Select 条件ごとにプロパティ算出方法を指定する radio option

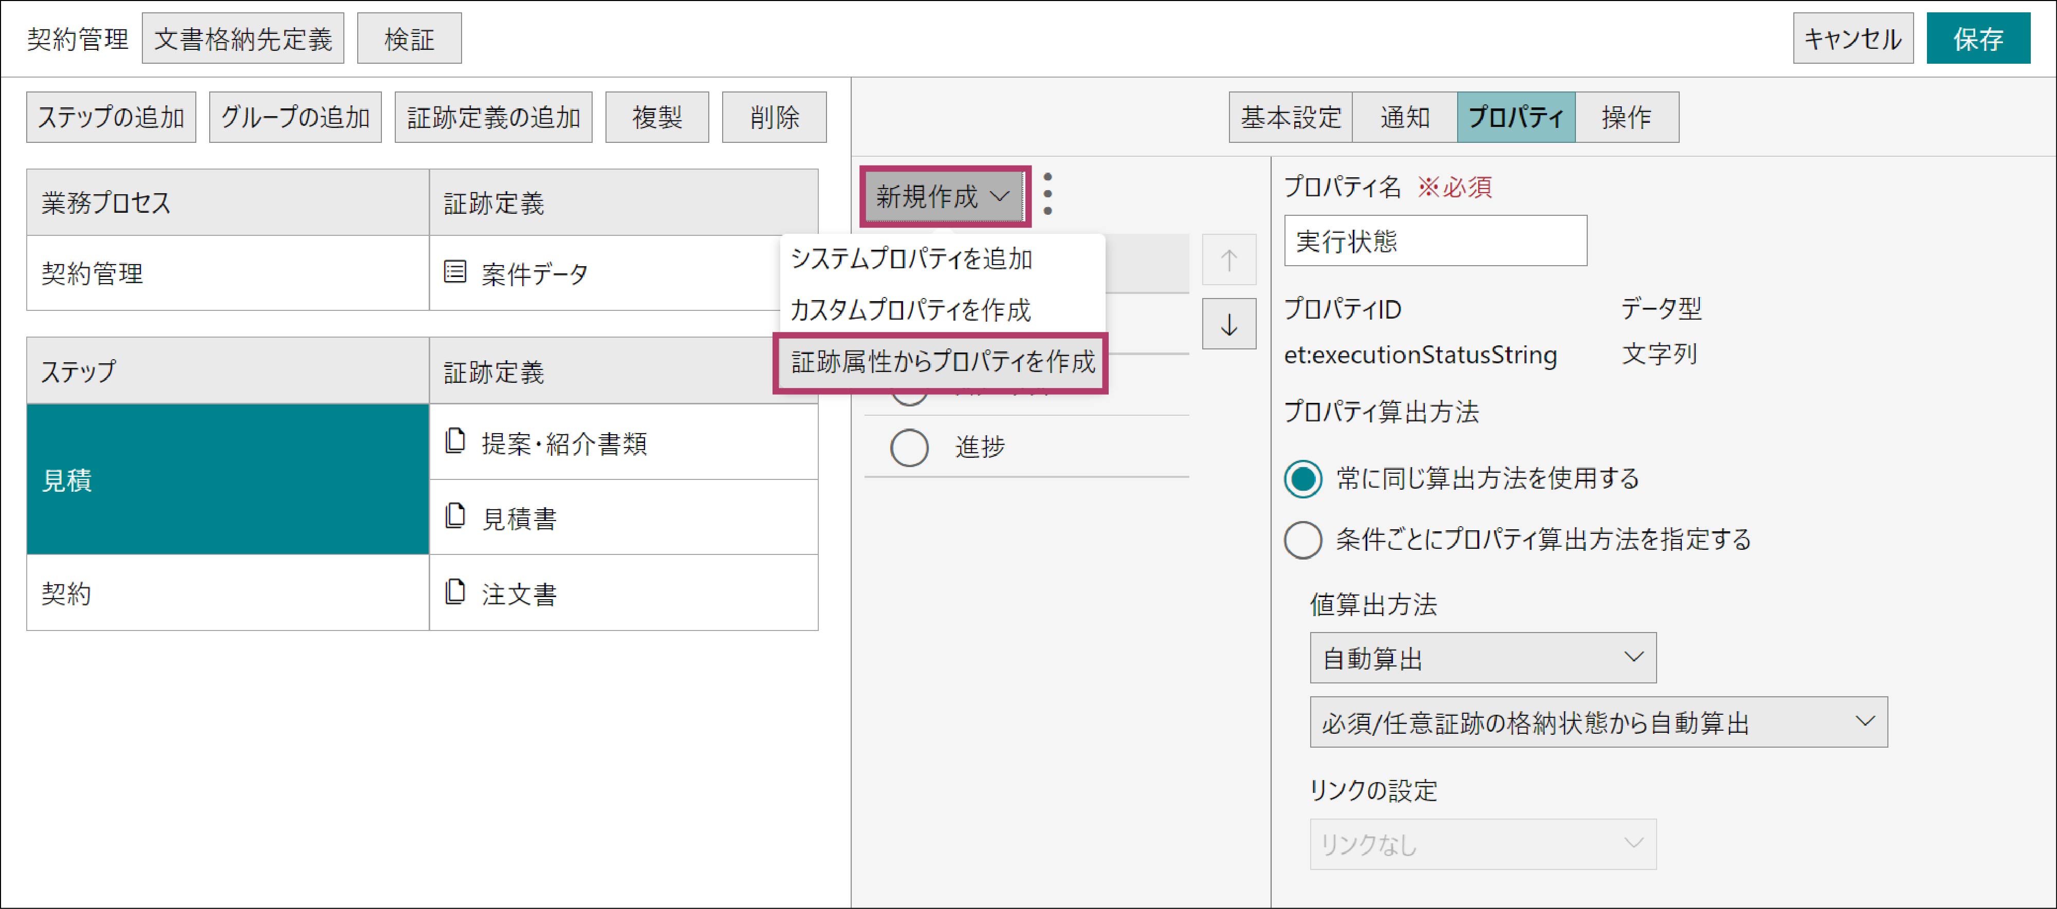click(1302, 540)
